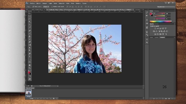Screen dimensions: 186x104
Task: Add a Vibrance adjustment
Action: [166, 29]
